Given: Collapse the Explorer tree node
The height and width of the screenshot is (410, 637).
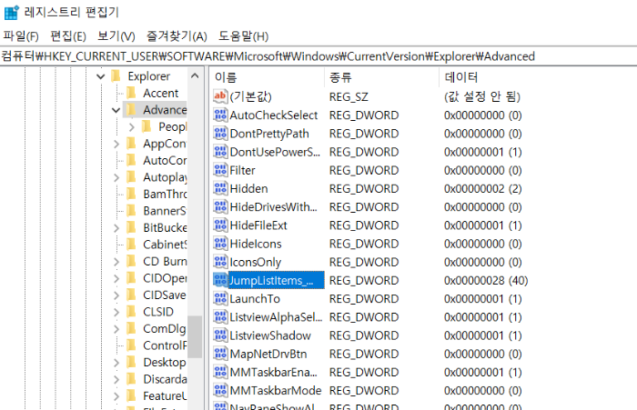Looking at the screenshot, I should pos(100,76).
